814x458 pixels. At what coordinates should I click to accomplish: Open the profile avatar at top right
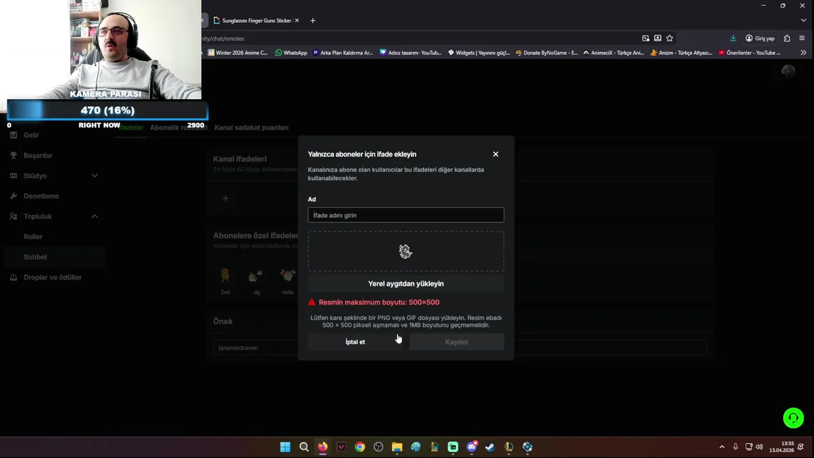click(x=789, y=71)
